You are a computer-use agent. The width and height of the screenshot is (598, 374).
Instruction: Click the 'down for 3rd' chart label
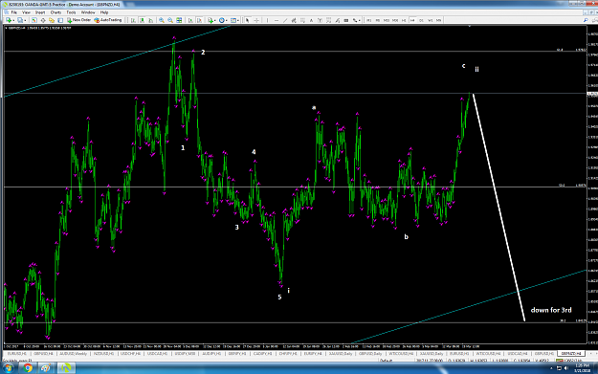551,310
